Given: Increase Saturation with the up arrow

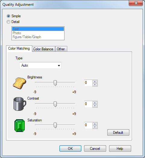Looking at the screenshot, I should [95, 124].
